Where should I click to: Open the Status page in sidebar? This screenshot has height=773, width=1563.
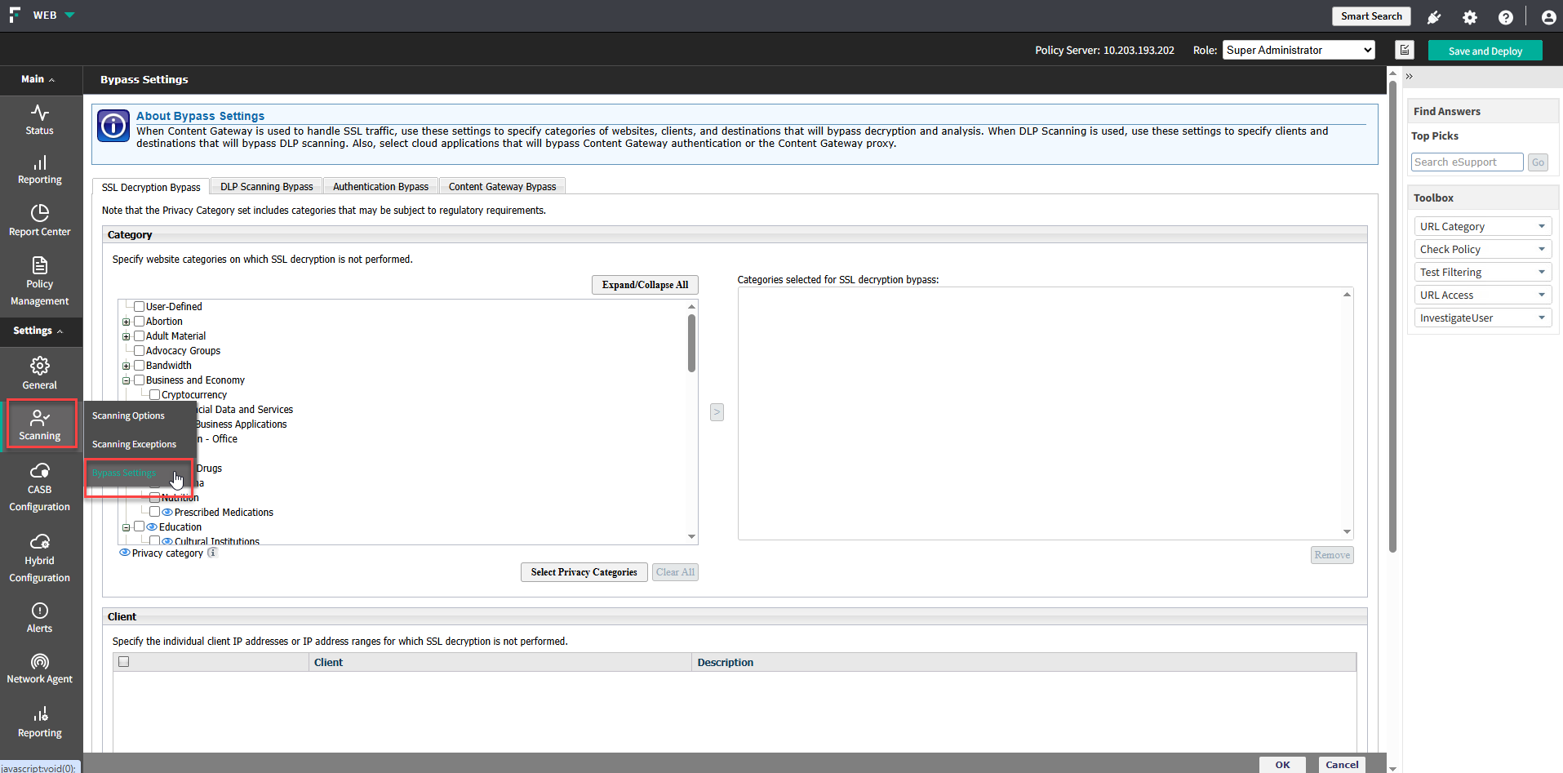[39, 120]
